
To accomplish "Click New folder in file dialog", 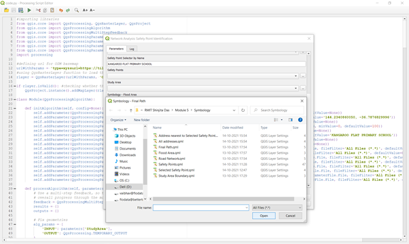I will 141,120.
